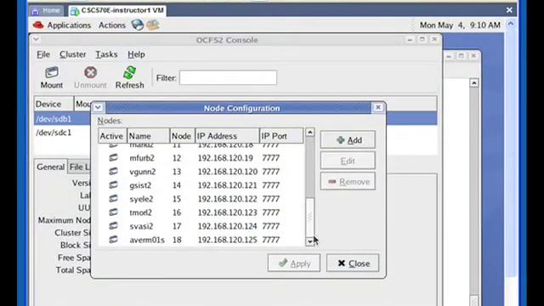544x306 pixels.
Task: Click IP address 192.168.120.122
Action: (228, 199)
